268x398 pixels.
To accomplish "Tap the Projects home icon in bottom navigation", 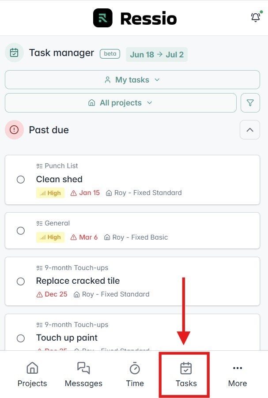I will tap(32, 368).
